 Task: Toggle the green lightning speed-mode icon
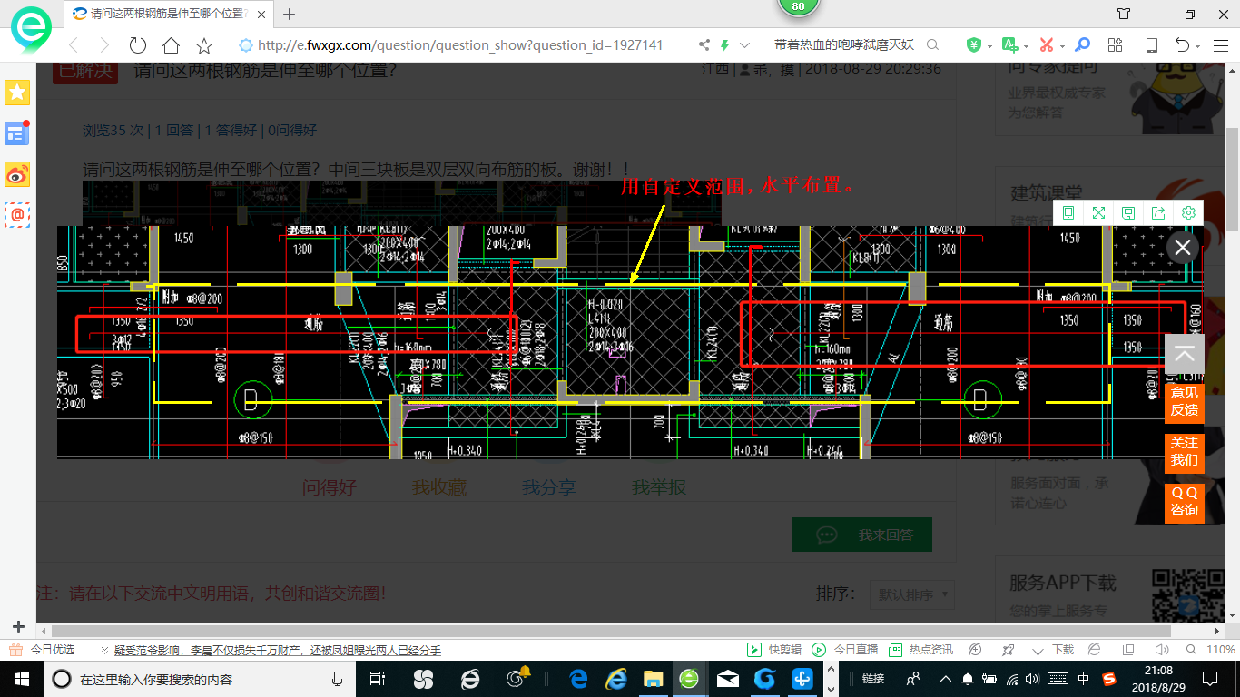(725, 44)
